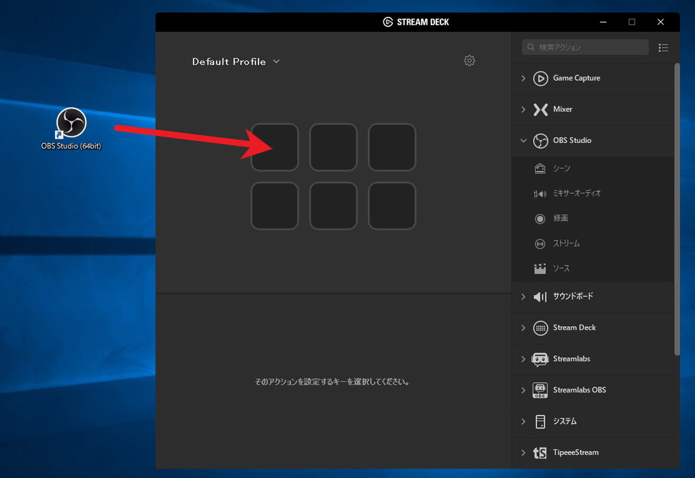
Task: Select the top-left Stream Deck key
Action: pos(275,147)
